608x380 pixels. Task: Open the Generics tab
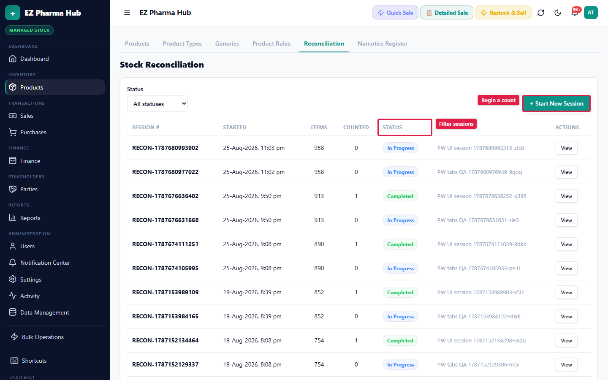pyautogui.click(x=227, y=43)
